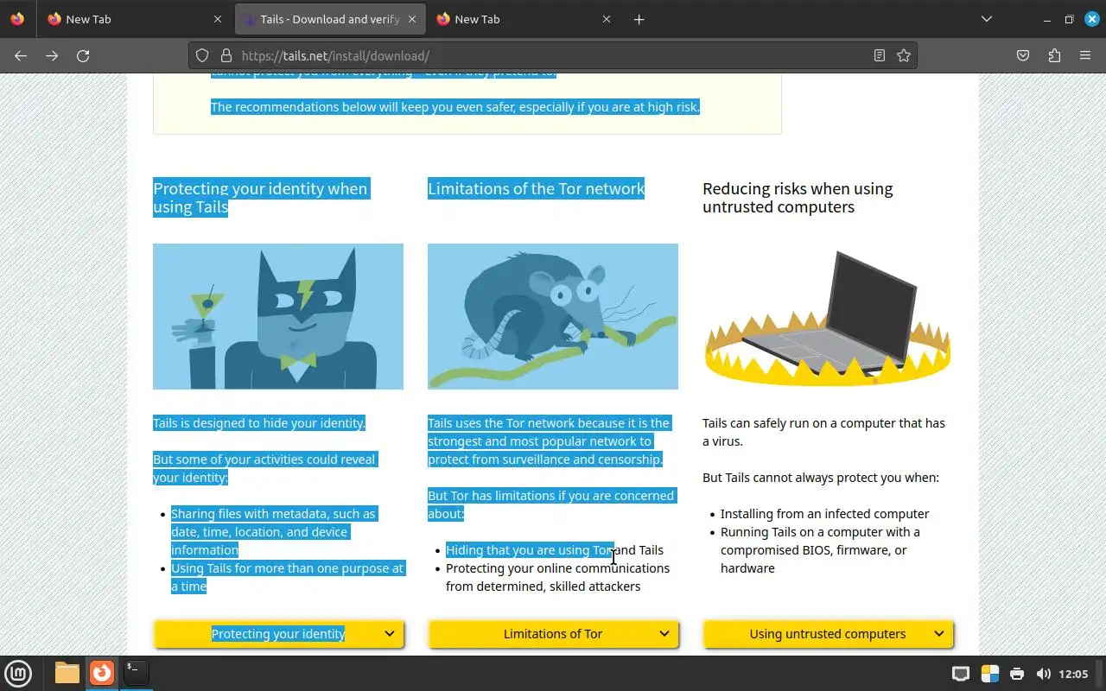Click text The recommendations below will keep you safer
Image resolution: width=1106 pixels, height=691 pixels.
coord(455,107)
